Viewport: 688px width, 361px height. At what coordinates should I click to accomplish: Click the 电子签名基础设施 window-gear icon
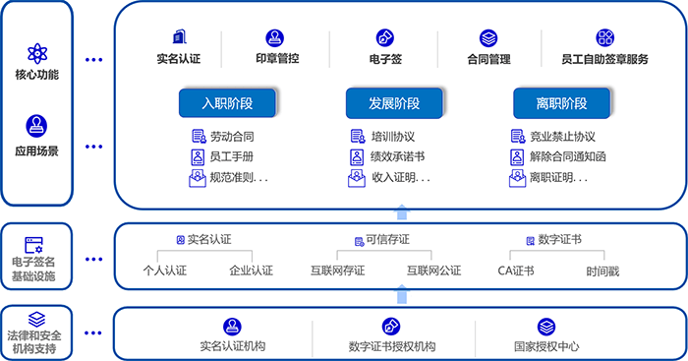(x=33, y=246)
